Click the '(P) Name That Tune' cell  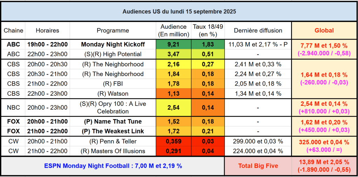(x=113, y=122)
